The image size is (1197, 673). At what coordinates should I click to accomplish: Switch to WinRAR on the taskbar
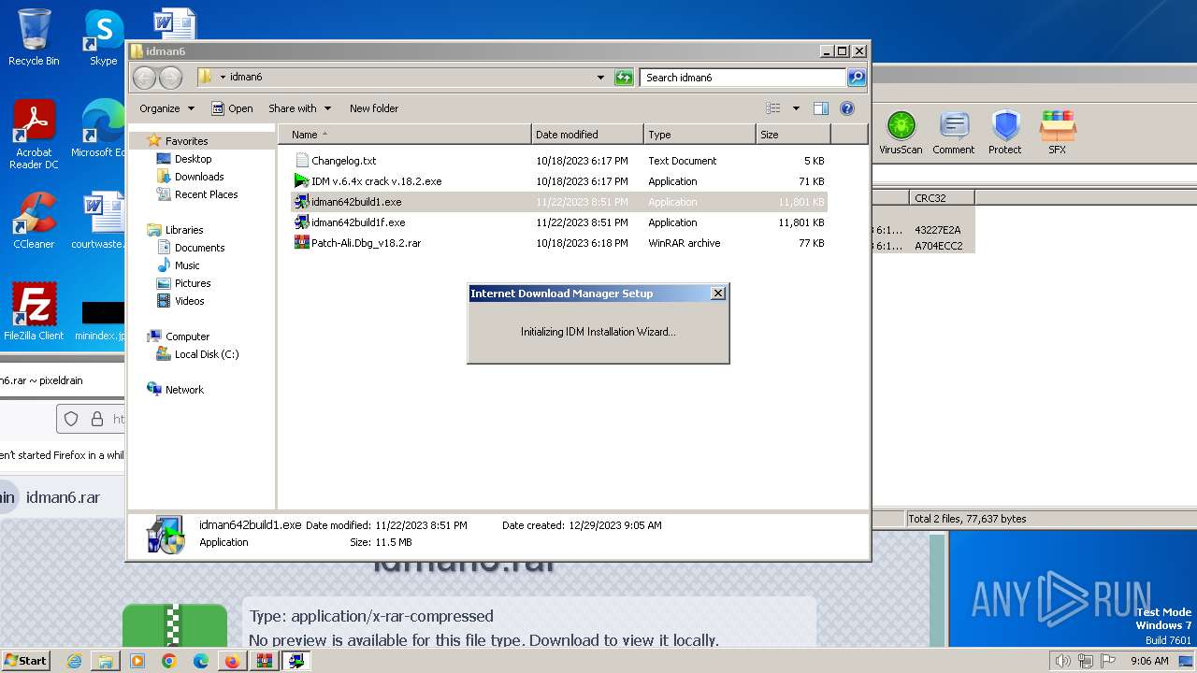coord(265,661)
